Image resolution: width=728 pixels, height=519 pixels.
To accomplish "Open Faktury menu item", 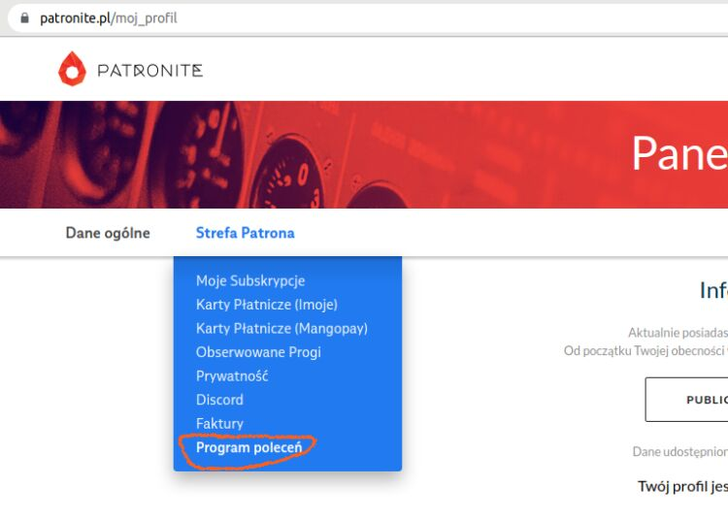I will (219, 424).
